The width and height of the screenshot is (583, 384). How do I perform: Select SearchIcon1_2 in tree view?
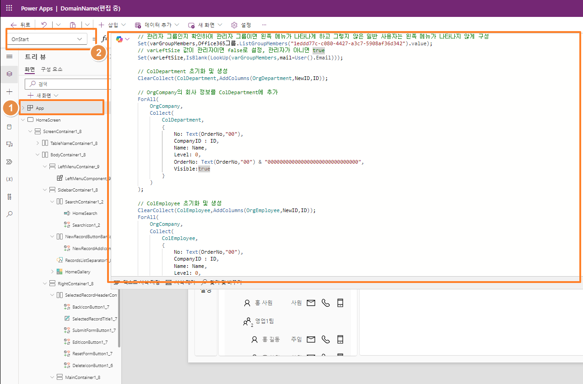[x=86, y=225]
